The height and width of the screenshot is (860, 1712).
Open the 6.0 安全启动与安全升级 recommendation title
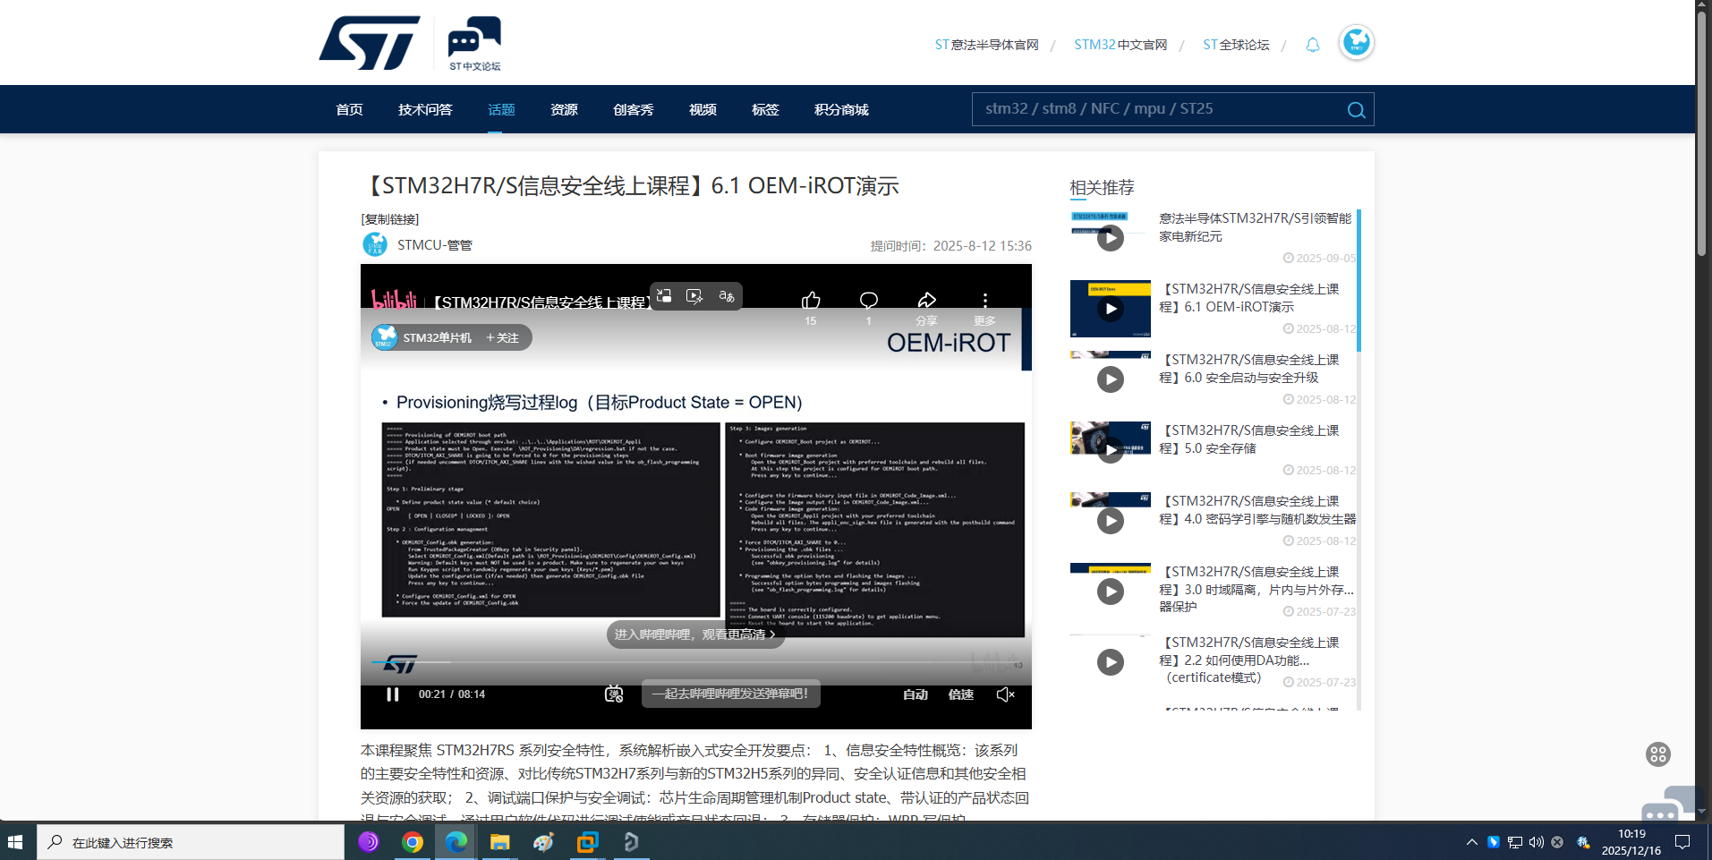point(1249,369)
